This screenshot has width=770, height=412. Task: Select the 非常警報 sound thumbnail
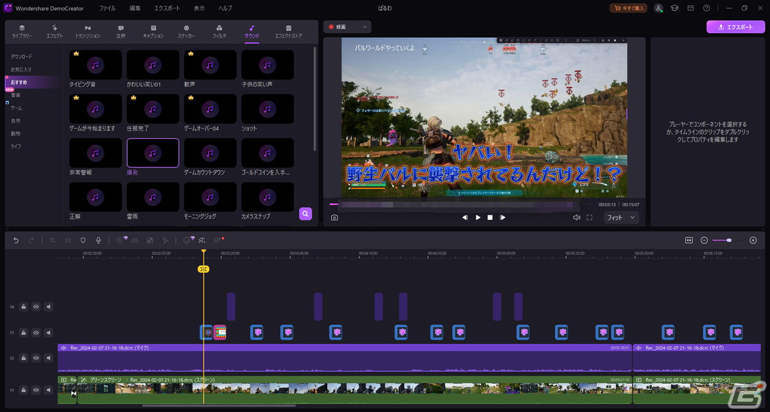[96, 153]
